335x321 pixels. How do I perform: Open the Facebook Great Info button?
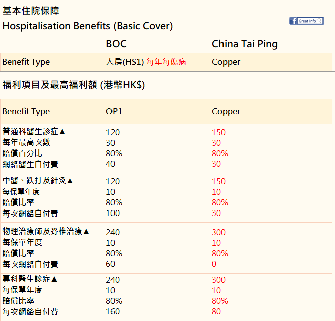pos(306,21)
